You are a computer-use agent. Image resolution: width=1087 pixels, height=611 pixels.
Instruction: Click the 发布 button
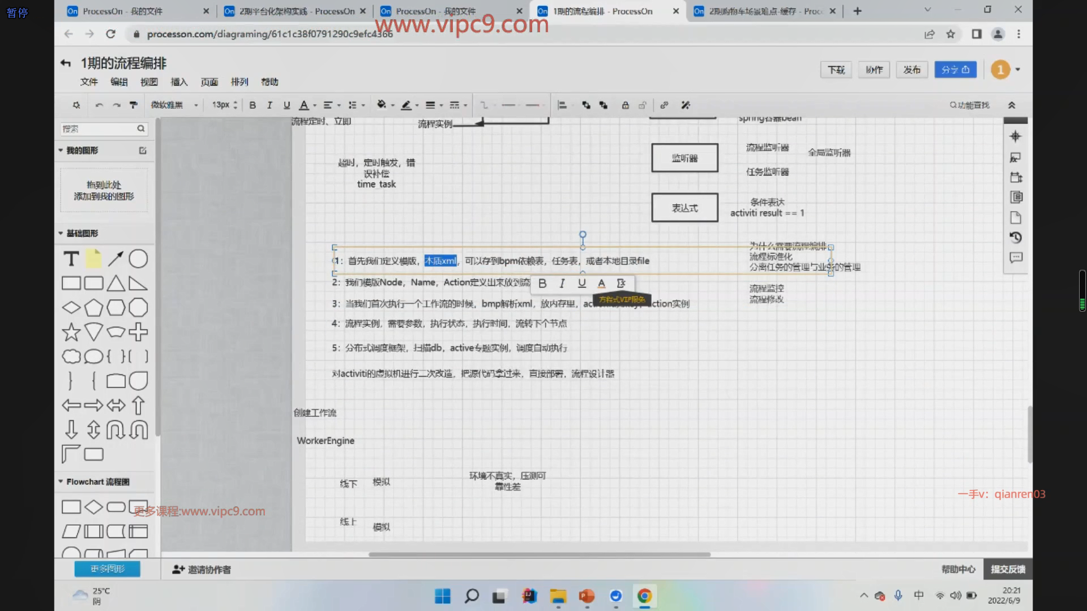911,70
